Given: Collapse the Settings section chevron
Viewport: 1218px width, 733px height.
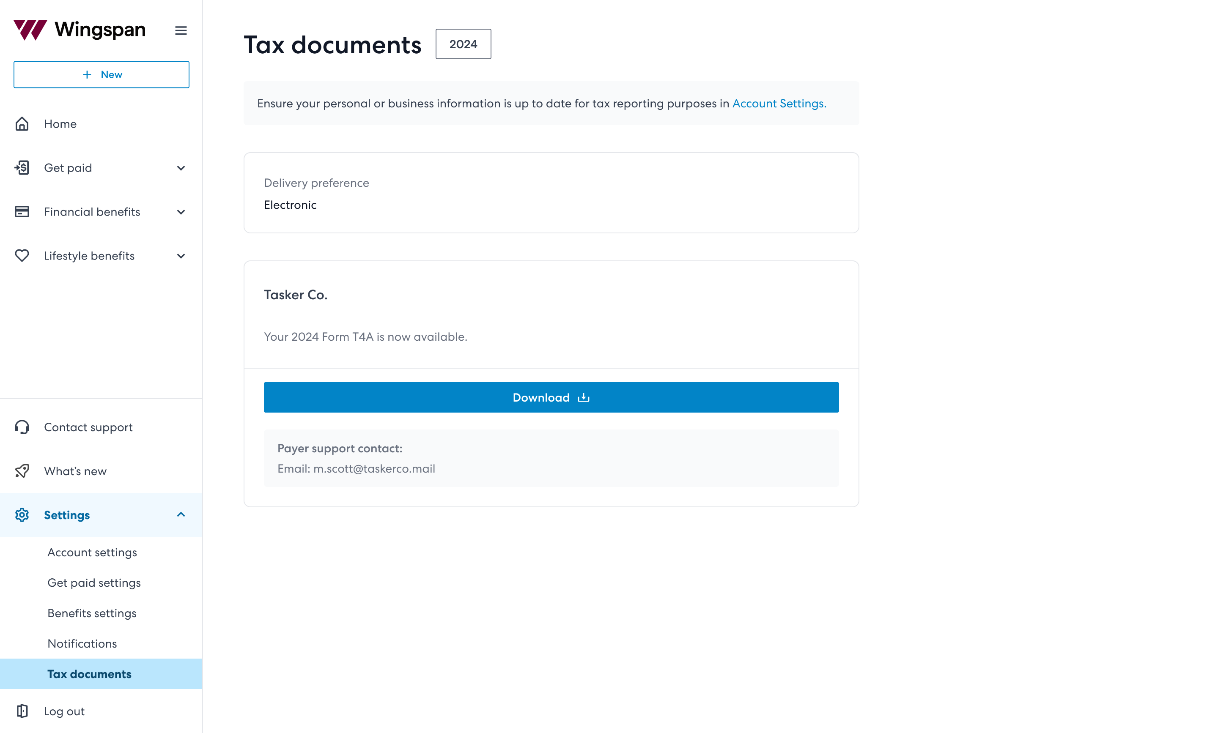Looking at the screenshot, I should click(181, 515).
